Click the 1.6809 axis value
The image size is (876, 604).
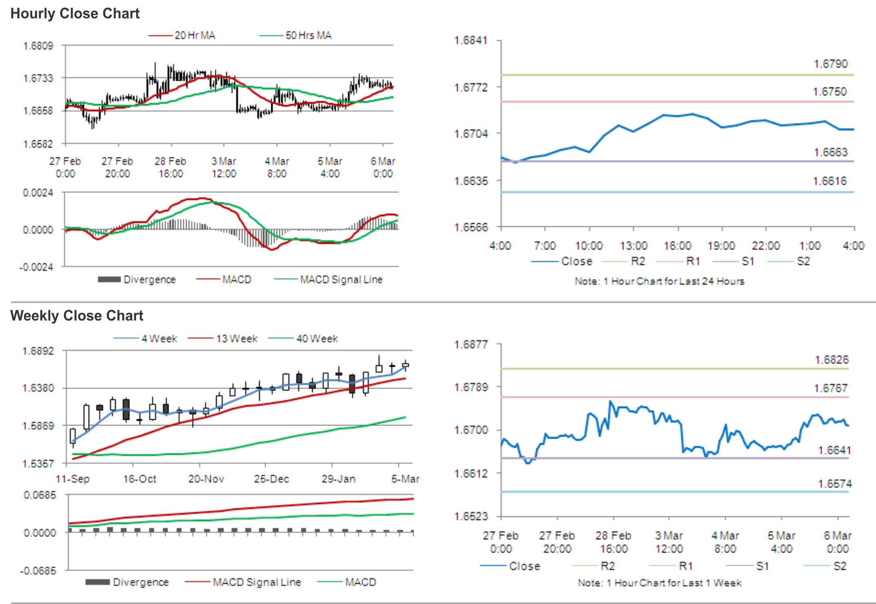[x=38, y=46]
